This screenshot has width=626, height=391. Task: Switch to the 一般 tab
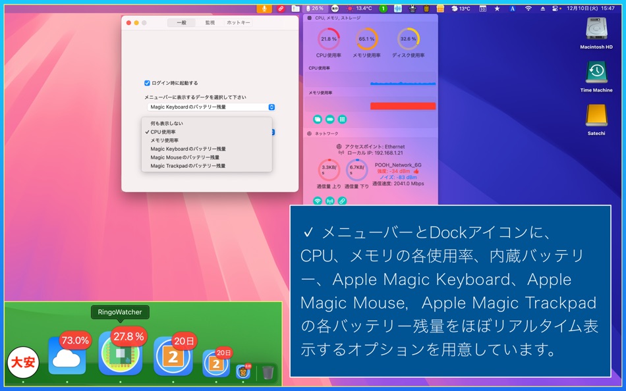tap(182, 23)
